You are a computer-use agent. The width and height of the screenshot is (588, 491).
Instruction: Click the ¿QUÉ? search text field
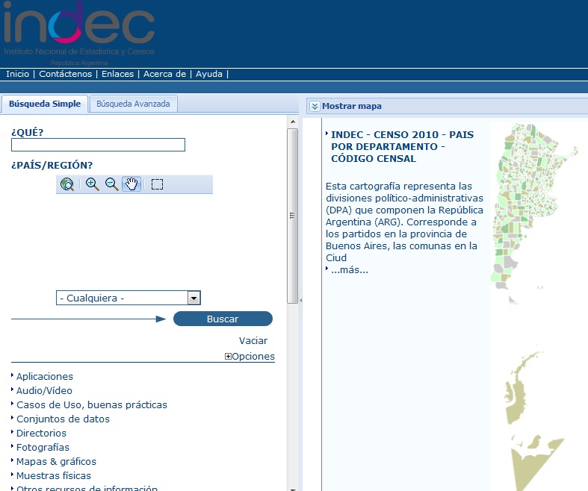(98, 145)
